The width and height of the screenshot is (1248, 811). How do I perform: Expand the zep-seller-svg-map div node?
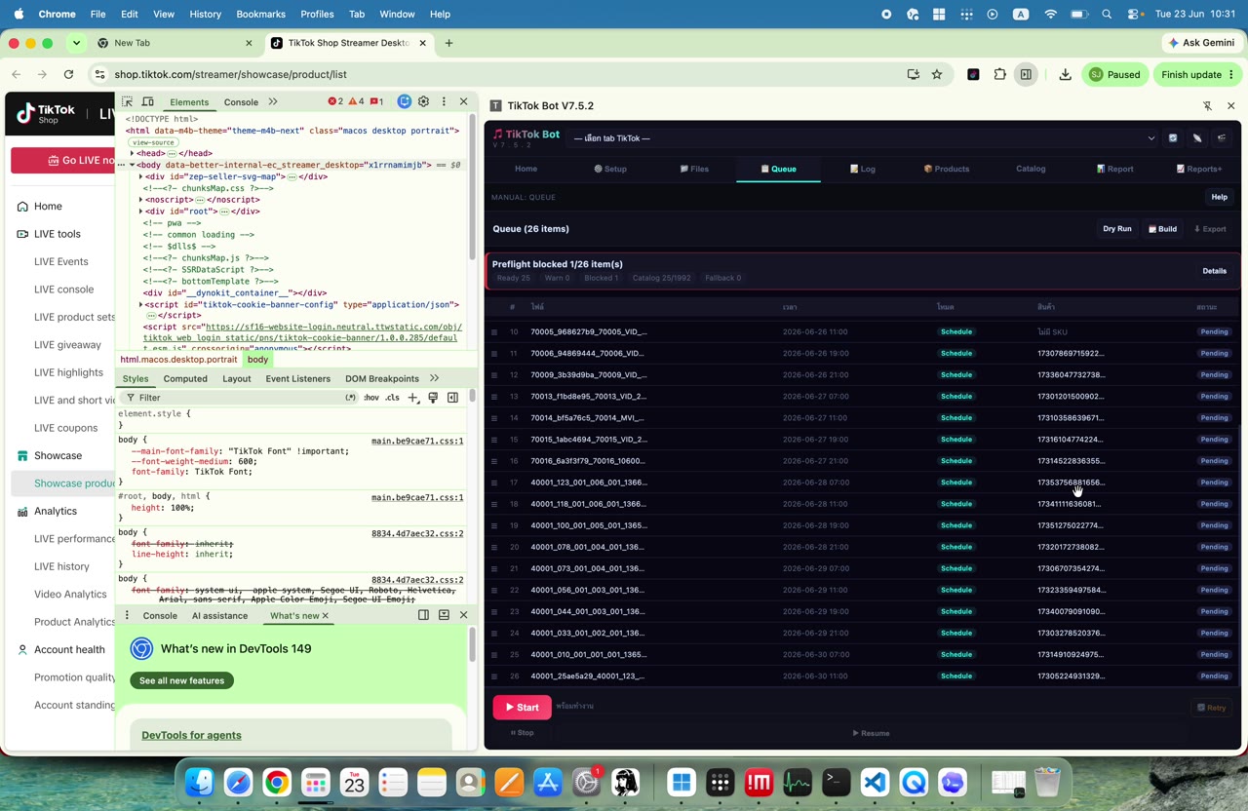pos(141,176)
